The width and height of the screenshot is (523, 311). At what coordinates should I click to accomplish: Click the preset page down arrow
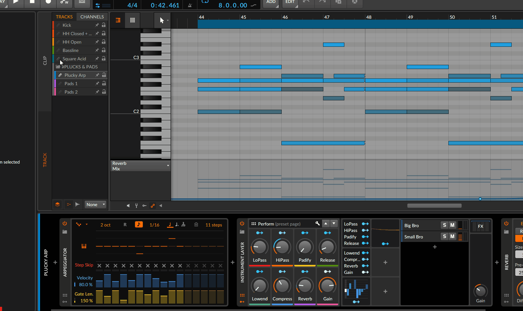[334, 223]
